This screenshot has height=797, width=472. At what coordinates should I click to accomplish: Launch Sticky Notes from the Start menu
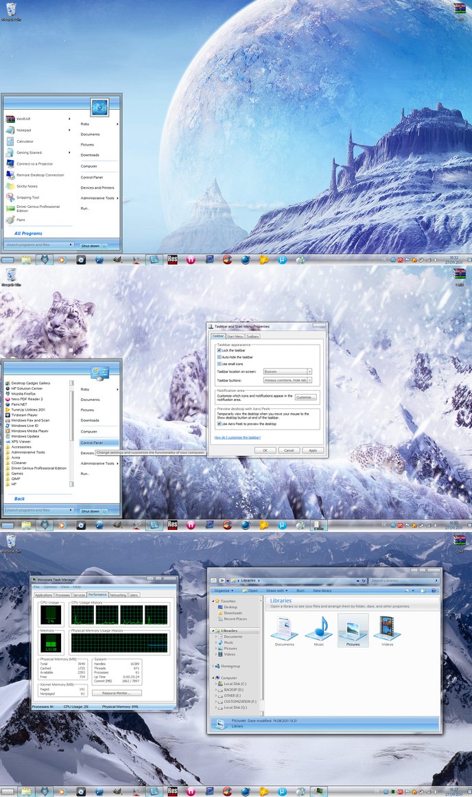pyautogui.click(x=27, y=186)
